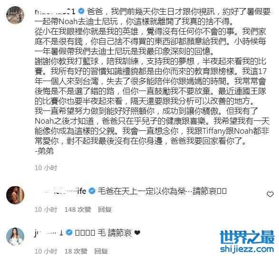Image resolution: width=279 pixels, height=256 pixels.
Task: View the 18 次赞 likes list
Action: [76, 251]
